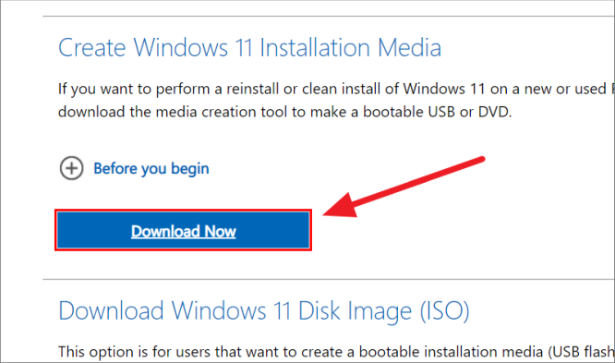
Task: Click the circled plus icon beside Before you begin
Action: 71,168
